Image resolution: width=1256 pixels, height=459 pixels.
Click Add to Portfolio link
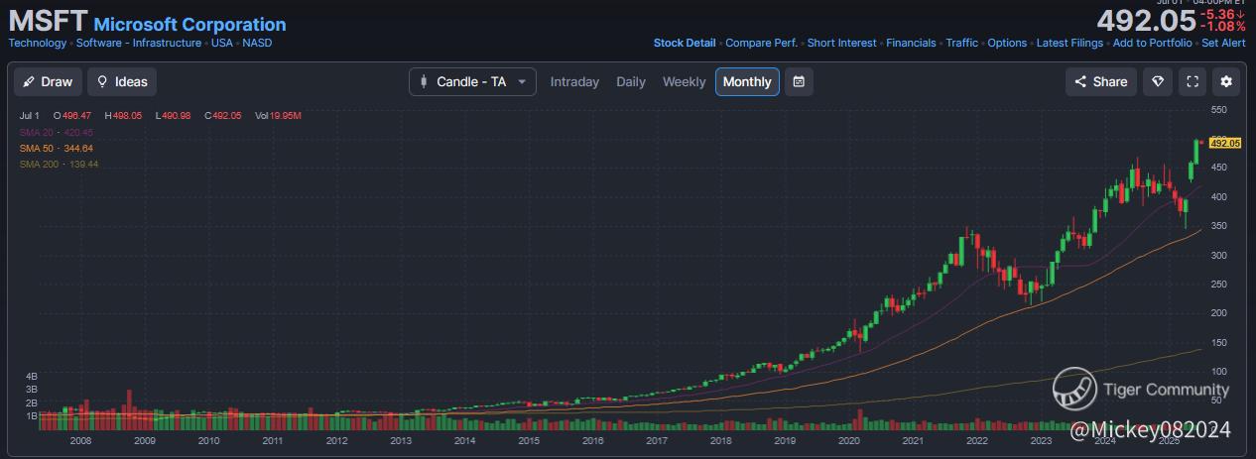click(1153, 44)
